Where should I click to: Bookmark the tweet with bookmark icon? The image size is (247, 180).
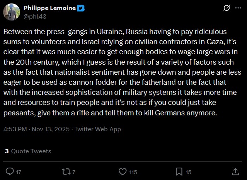179,171
